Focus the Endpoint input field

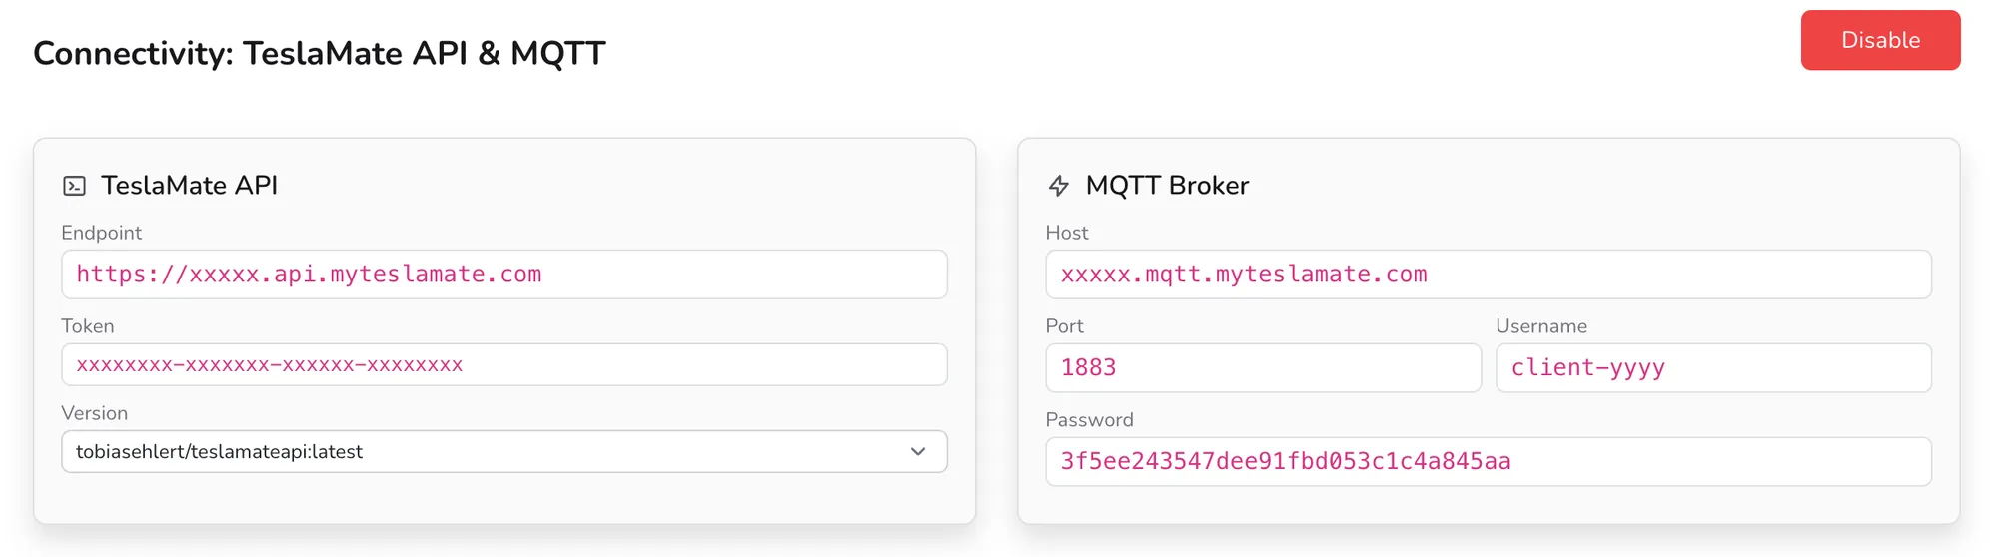(504, 275)
